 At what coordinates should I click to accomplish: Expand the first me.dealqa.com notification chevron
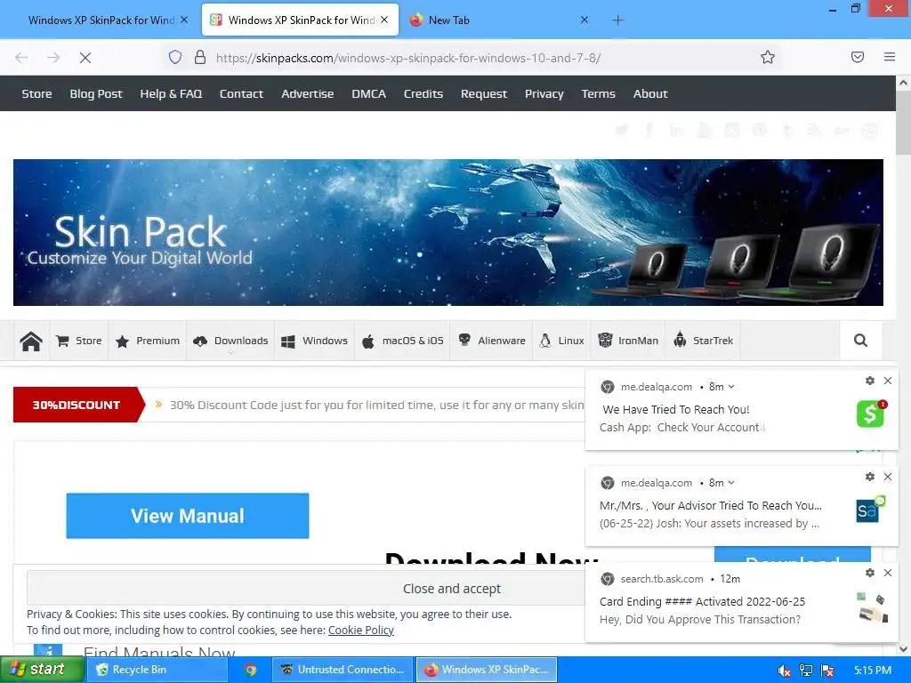(x=731, y=387)
